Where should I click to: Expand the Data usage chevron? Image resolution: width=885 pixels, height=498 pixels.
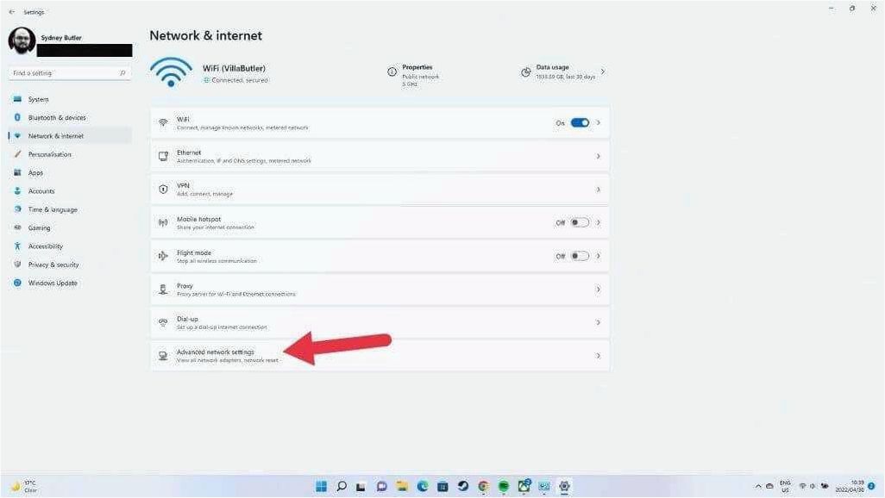click(603, 72)
